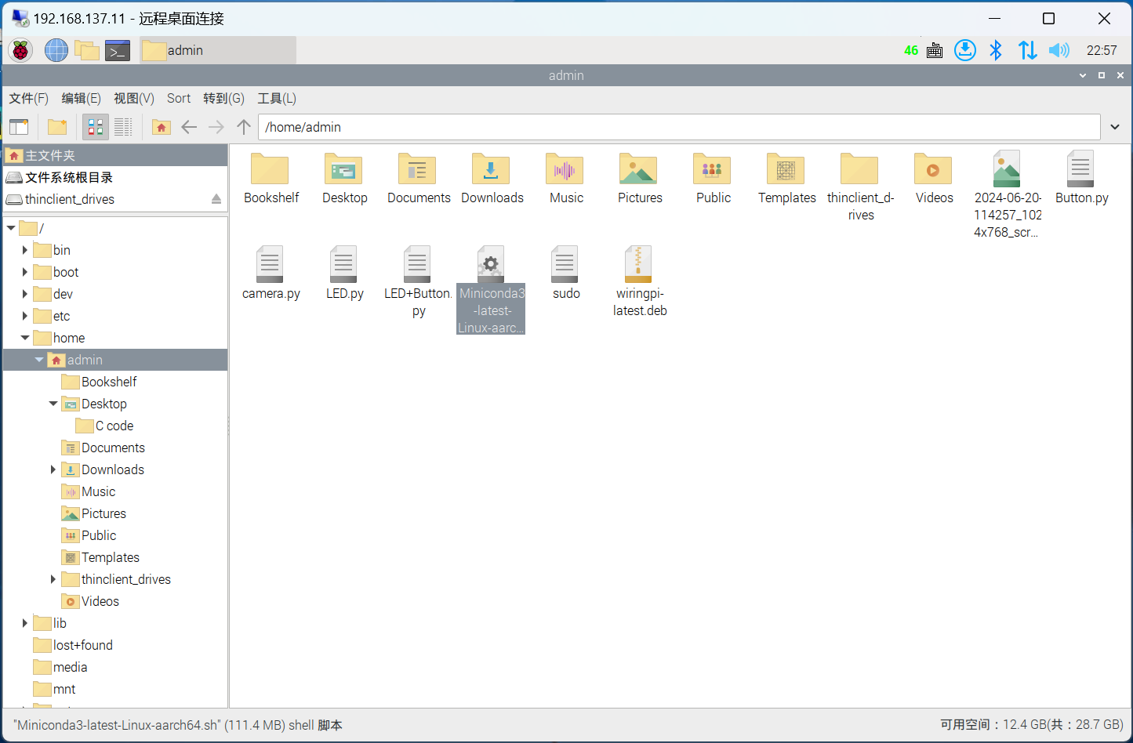Open the network tray icon
Screen dimensions: 1133x743
click(1027, 50)
